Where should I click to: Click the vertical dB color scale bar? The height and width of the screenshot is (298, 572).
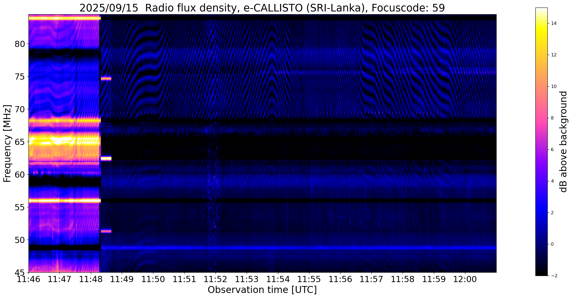(x=542, y=142)
